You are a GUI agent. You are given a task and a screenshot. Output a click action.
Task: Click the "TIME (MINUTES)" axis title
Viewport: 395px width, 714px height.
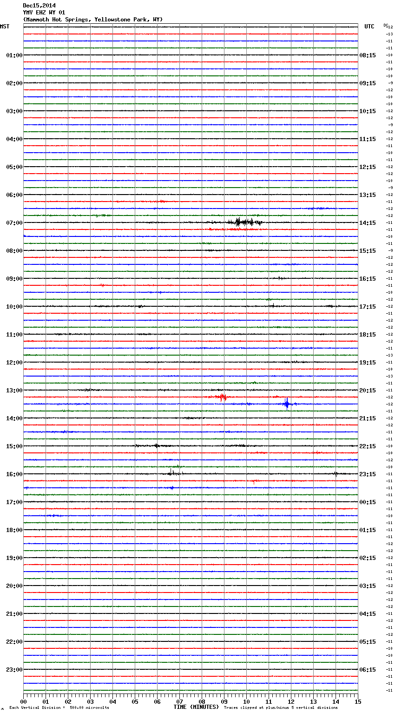pos(196,707)
